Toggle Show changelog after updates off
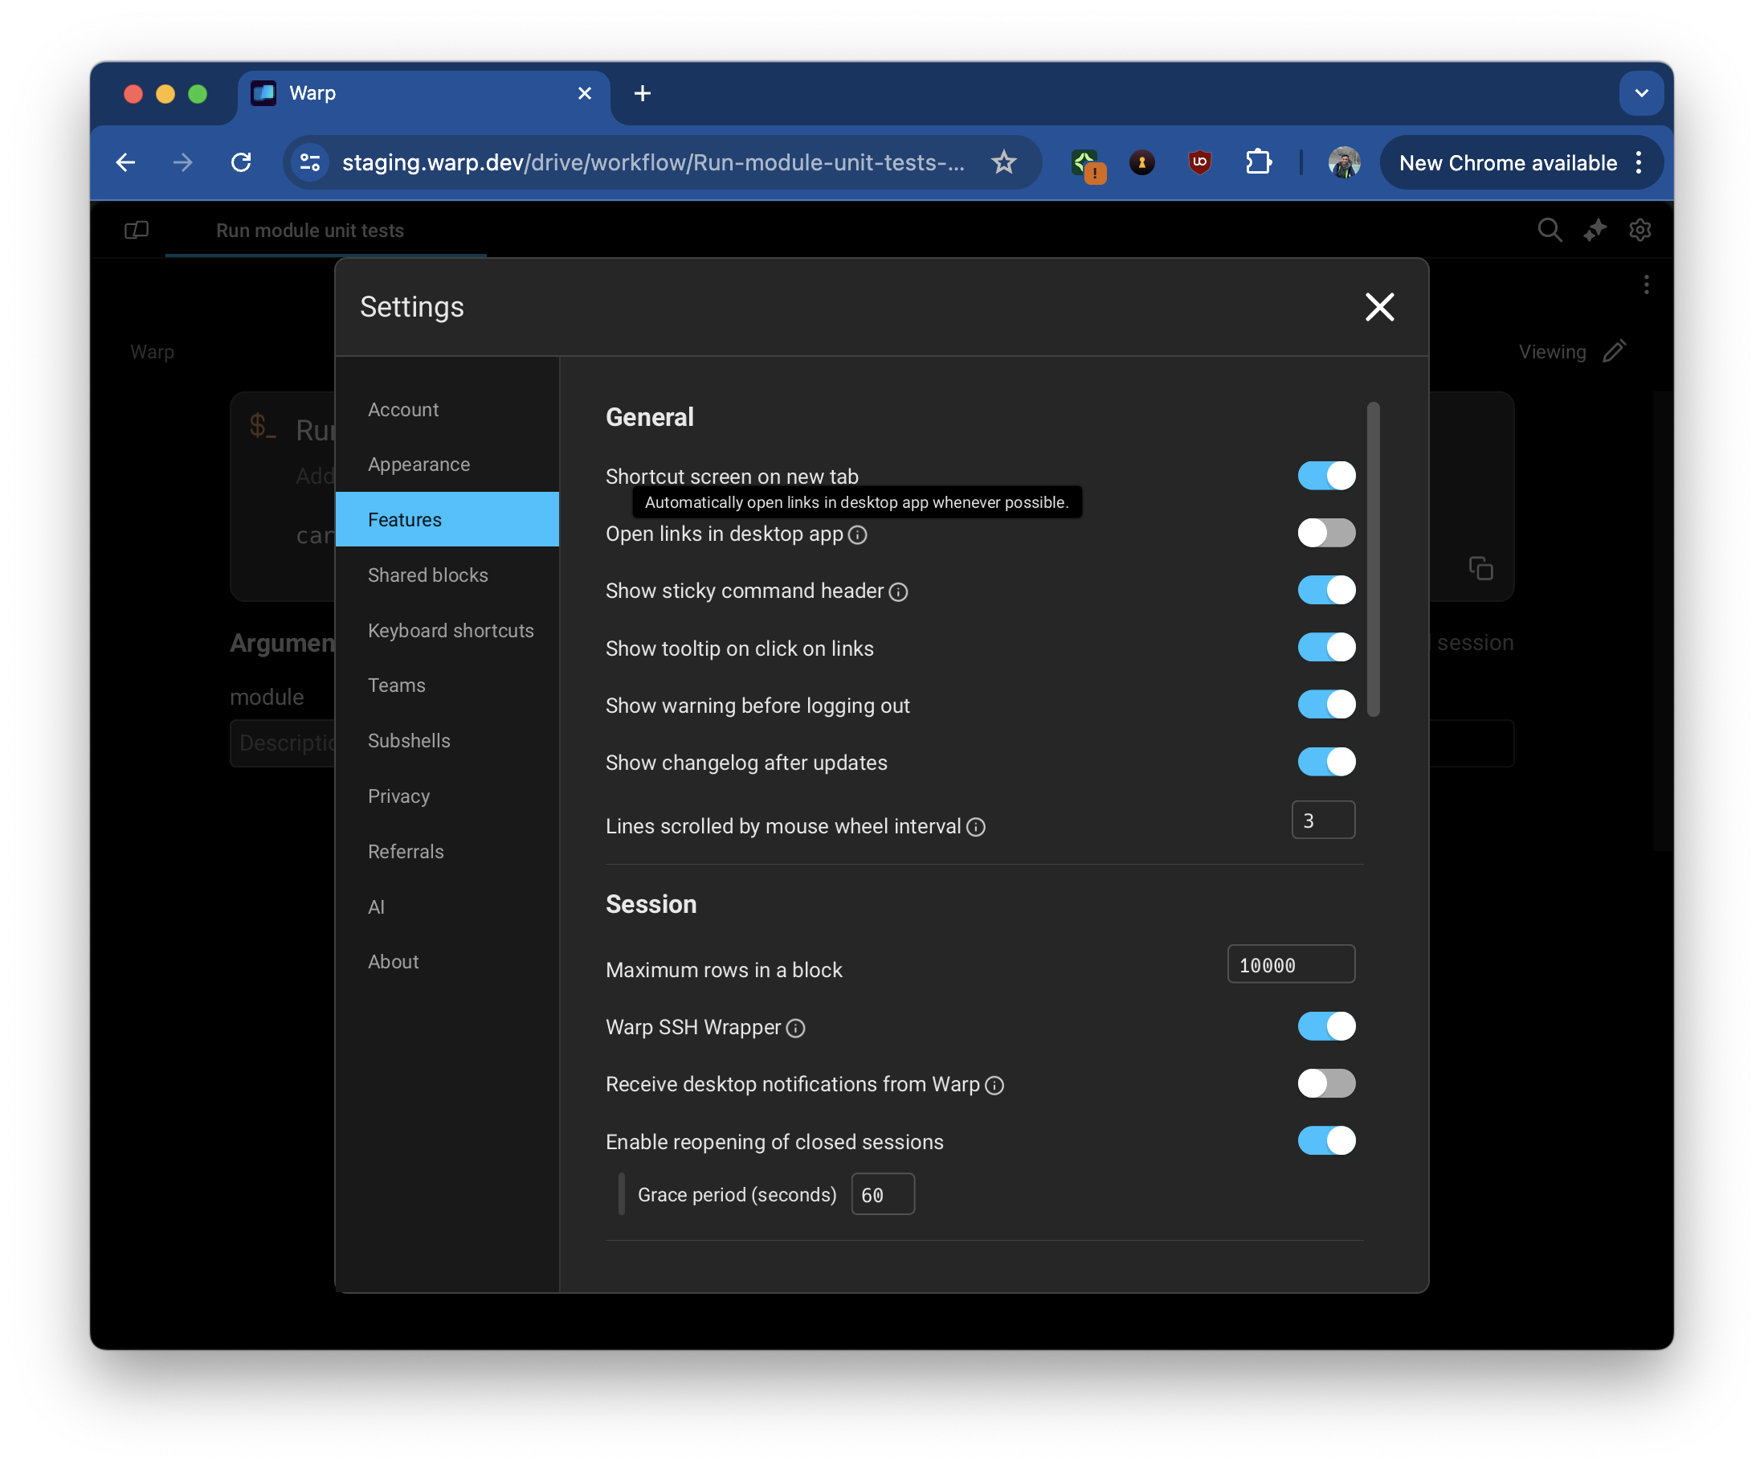The height and width of the screenshot is (1469, 1764). [1325, 763]
